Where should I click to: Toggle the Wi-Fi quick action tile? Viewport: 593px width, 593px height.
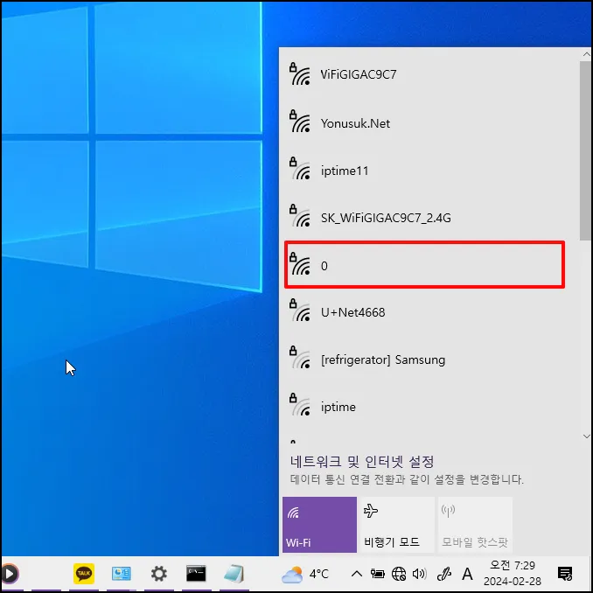click(x=319, y=525)
